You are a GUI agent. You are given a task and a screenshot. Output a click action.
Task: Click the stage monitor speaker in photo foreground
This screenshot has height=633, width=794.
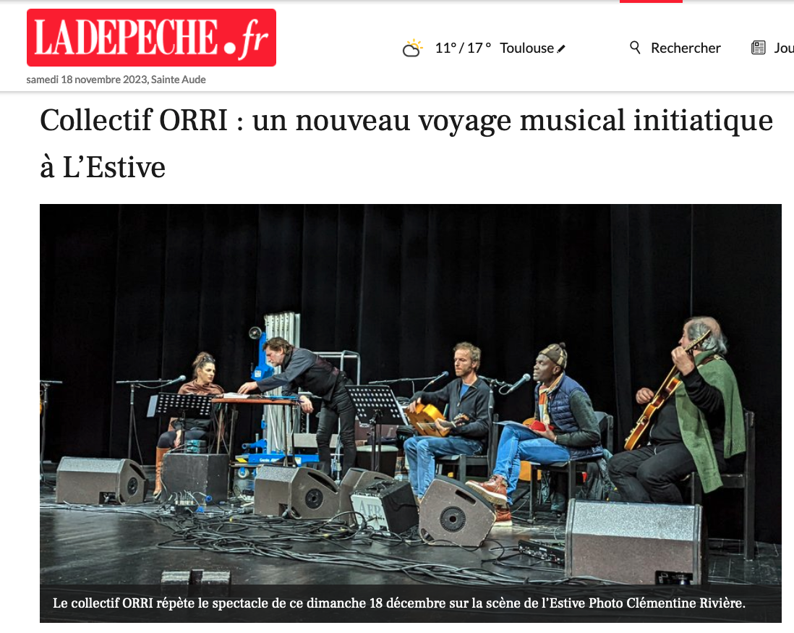pyautogui.click(x=636, y=542)
